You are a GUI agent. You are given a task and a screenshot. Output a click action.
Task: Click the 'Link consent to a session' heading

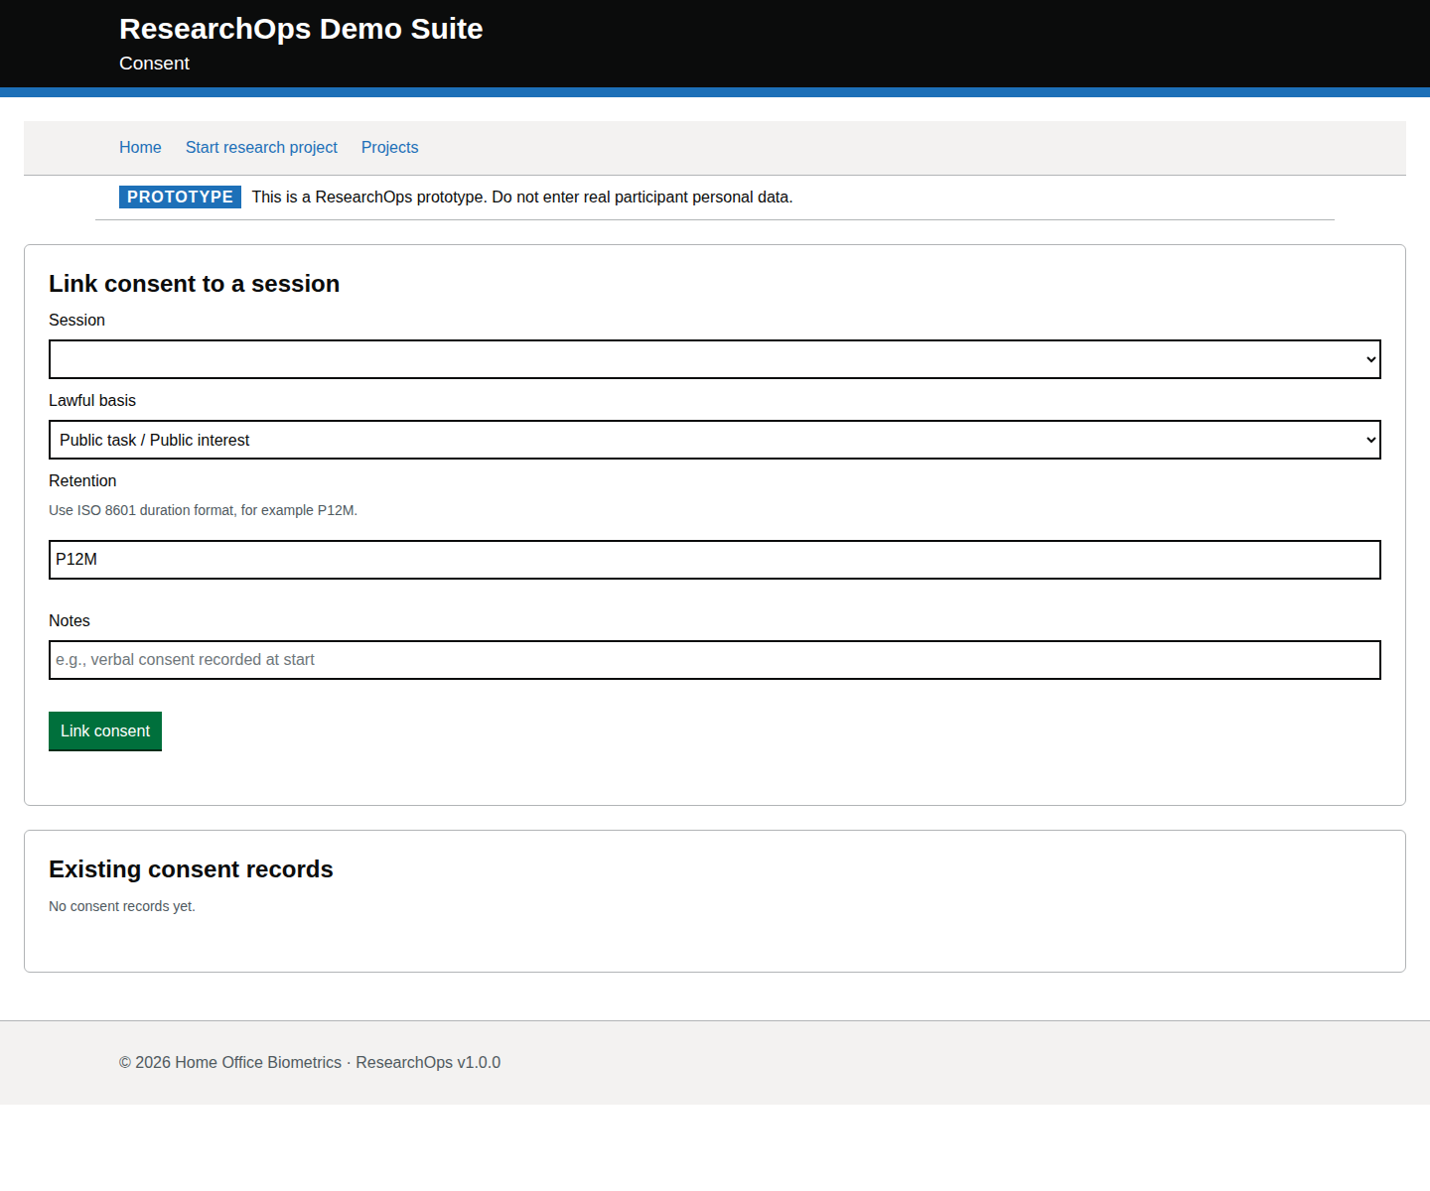[194, 284]
